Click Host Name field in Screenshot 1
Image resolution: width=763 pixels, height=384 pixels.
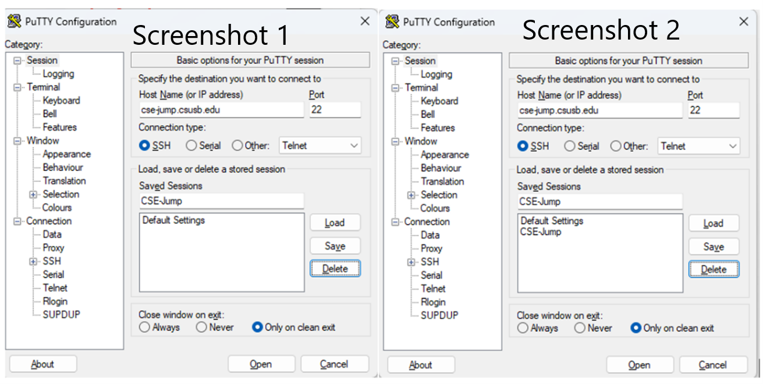coord(221,109)
